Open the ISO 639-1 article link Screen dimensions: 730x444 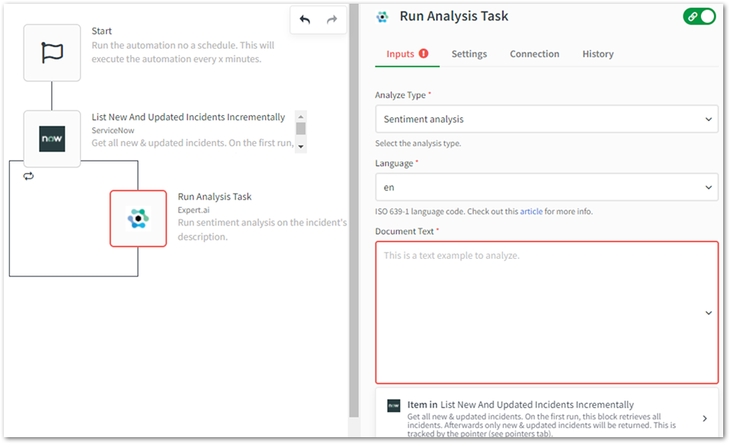pyautogui.click(x=531, y=211)
